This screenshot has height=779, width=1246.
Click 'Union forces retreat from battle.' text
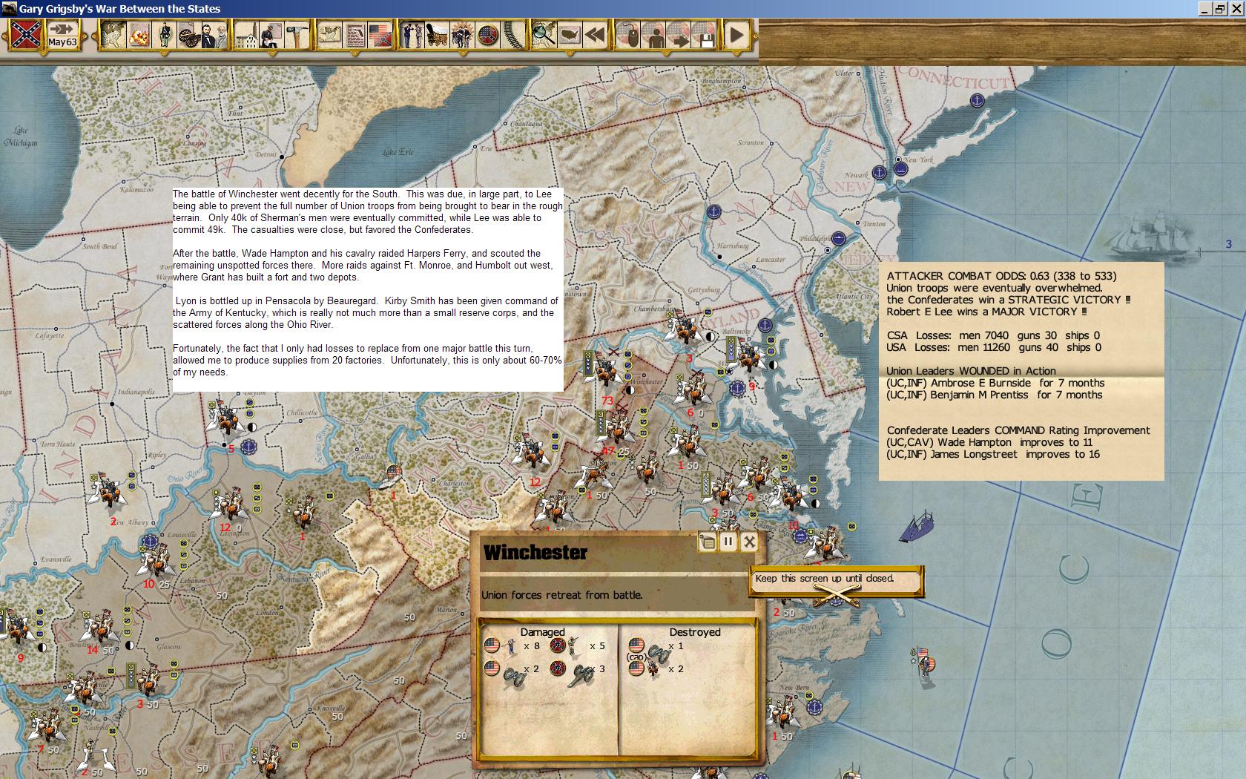point(561,595)
